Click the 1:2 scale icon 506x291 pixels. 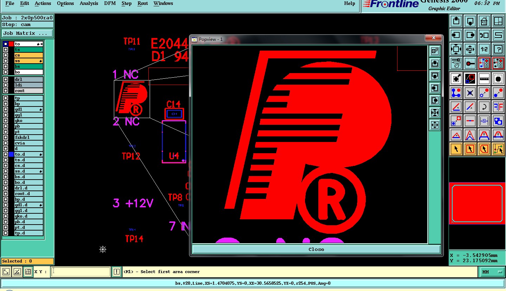click(484, 49)
